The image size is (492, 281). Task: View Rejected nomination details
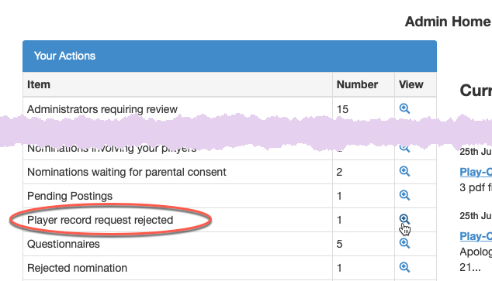tap(404, 267)
